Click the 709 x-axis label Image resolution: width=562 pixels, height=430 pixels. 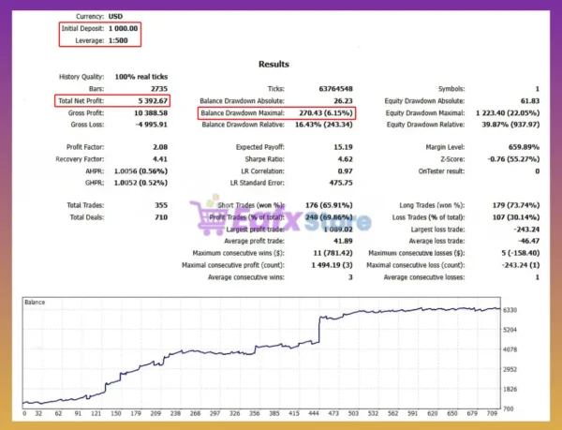tap(492, 413)
